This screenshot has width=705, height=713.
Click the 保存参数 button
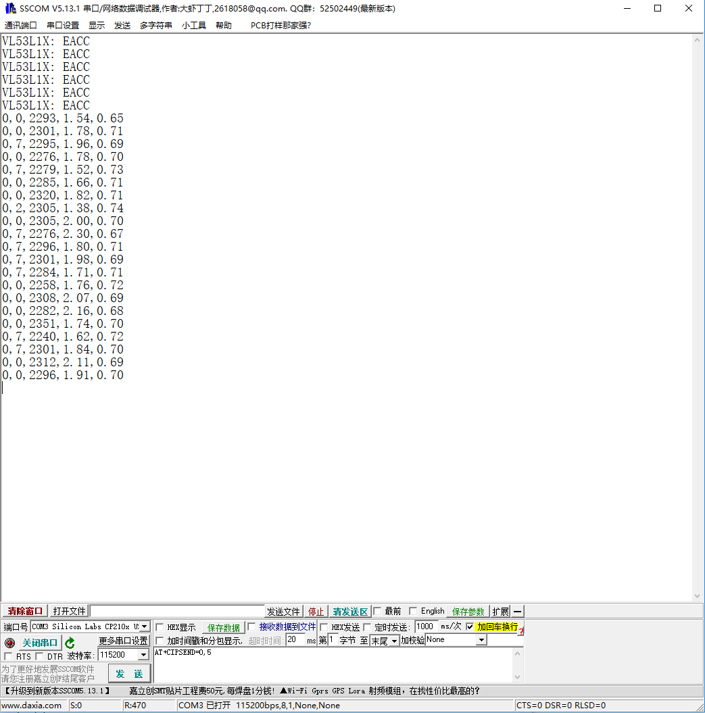pyautogui.click(x=468, y=612)
